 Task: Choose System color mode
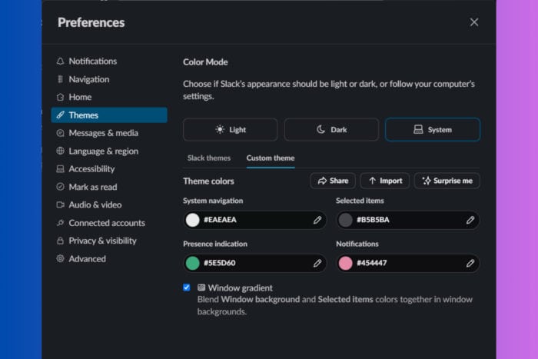pyautogui.click(x=433, y=130)
